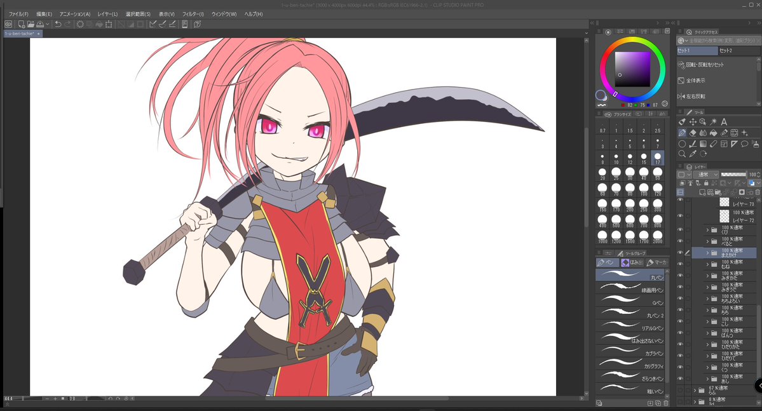Viewport: 762px width, 411px height.
Task: Open Clip Studio launcher icon
Action: click(x=8, y=24)
